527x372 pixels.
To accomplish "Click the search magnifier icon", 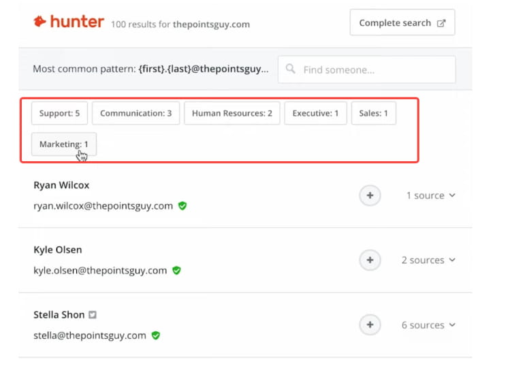I will [x=291, y=69].
